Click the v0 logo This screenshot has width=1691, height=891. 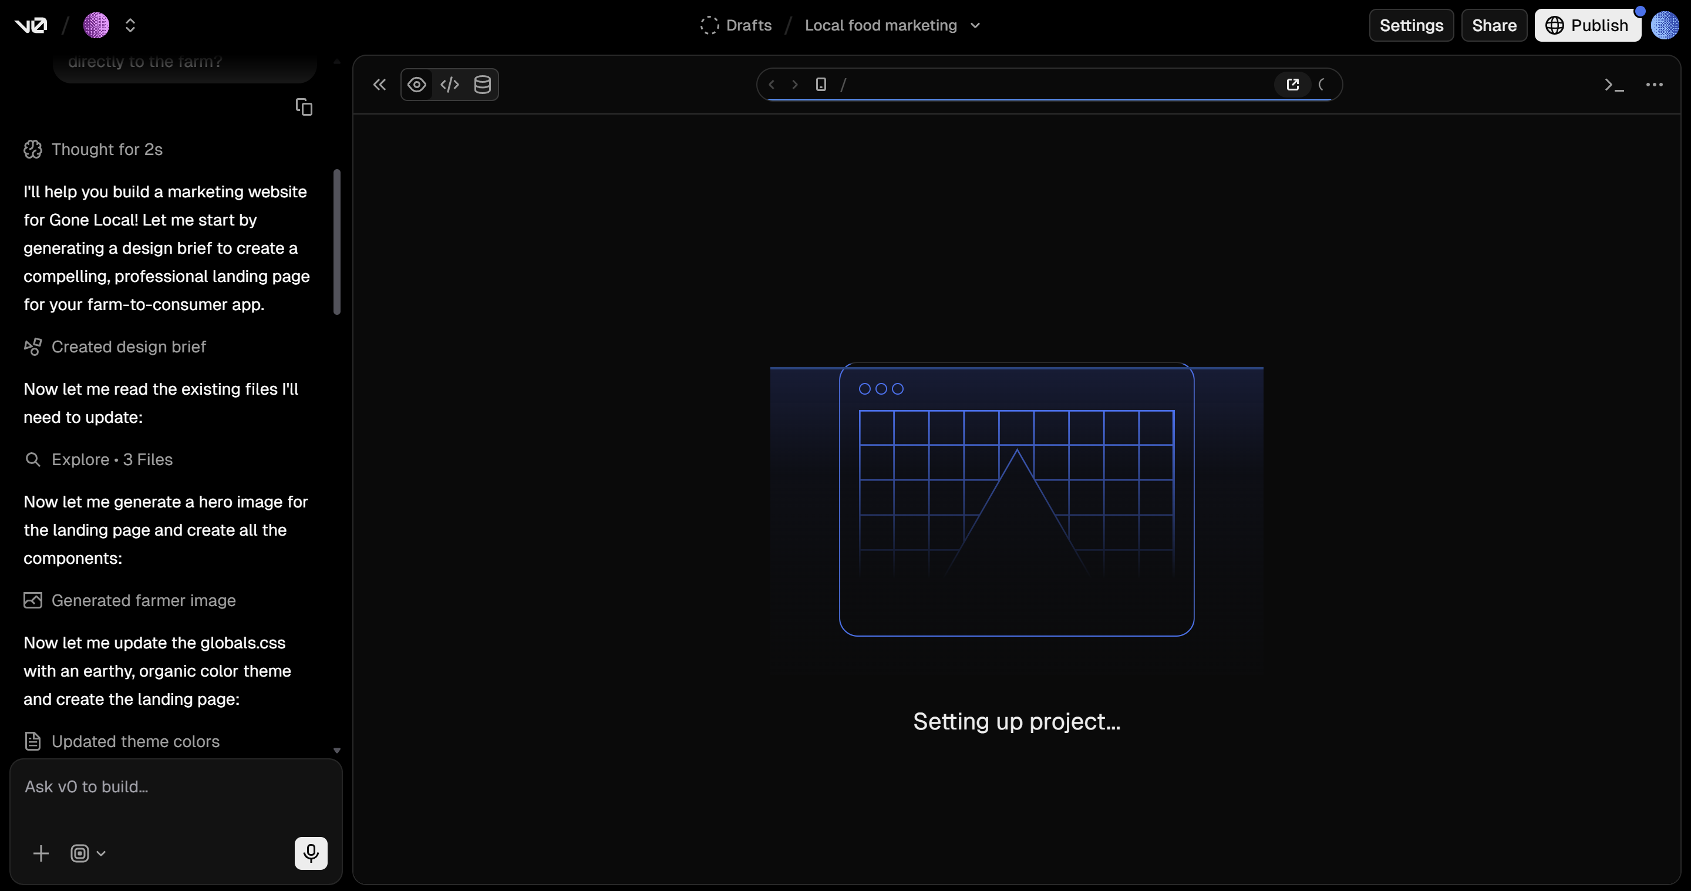31,25
